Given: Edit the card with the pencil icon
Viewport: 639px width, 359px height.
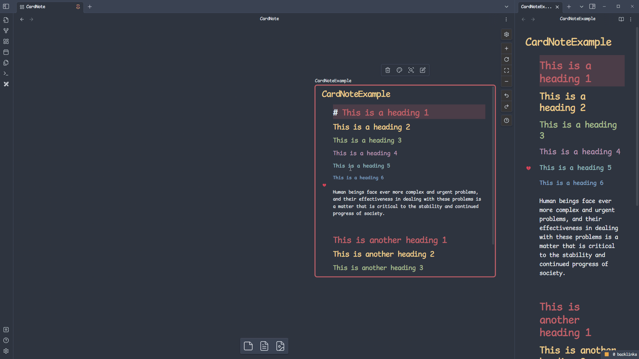Looking at the screenshot, I should [x=422, y=70].
